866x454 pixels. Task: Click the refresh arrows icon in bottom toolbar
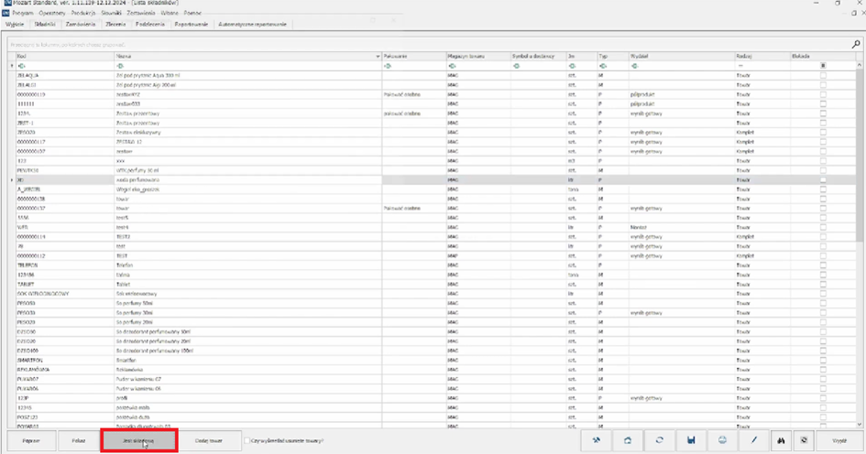point(659,440)
